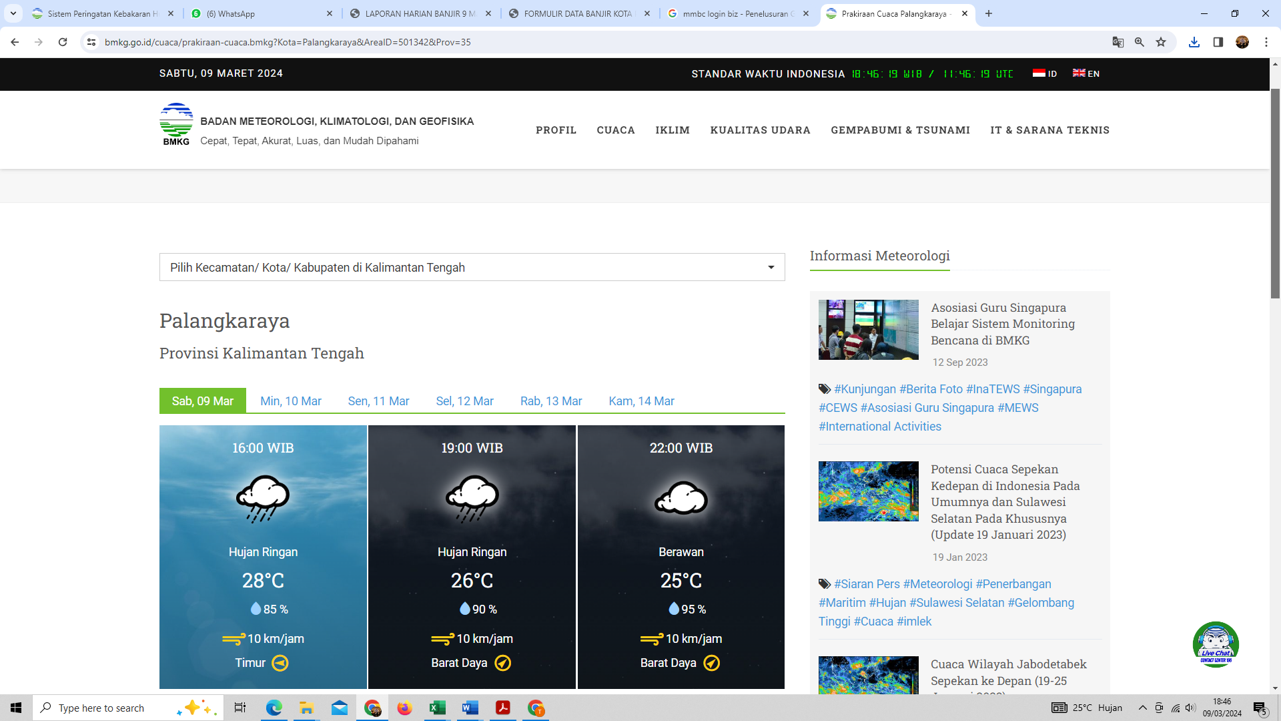Click the zoom magnifier icon in address bar
This screenshot has height=721, width=1281.
coord(1140,42)
